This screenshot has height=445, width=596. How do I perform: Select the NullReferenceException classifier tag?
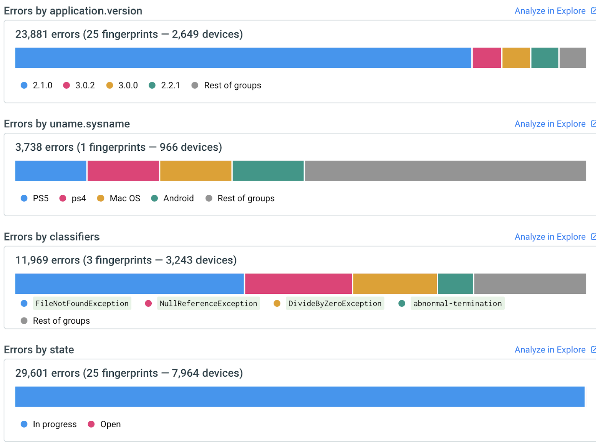208,304
